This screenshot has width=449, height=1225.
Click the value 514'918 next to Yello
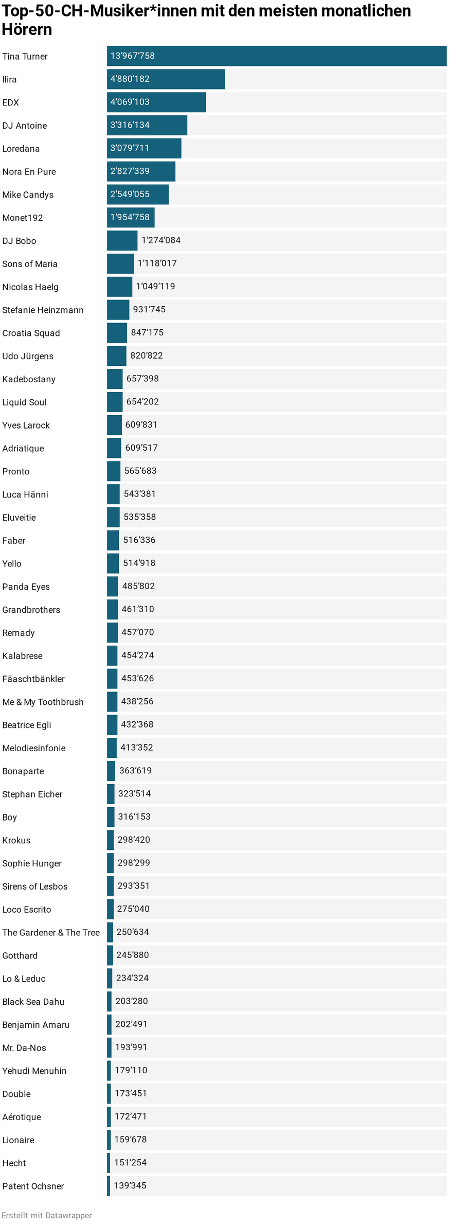point(139,563)
